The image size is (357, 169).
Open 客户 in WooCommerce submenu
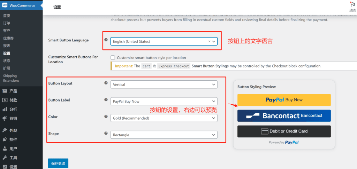click(x=7, y=31)
